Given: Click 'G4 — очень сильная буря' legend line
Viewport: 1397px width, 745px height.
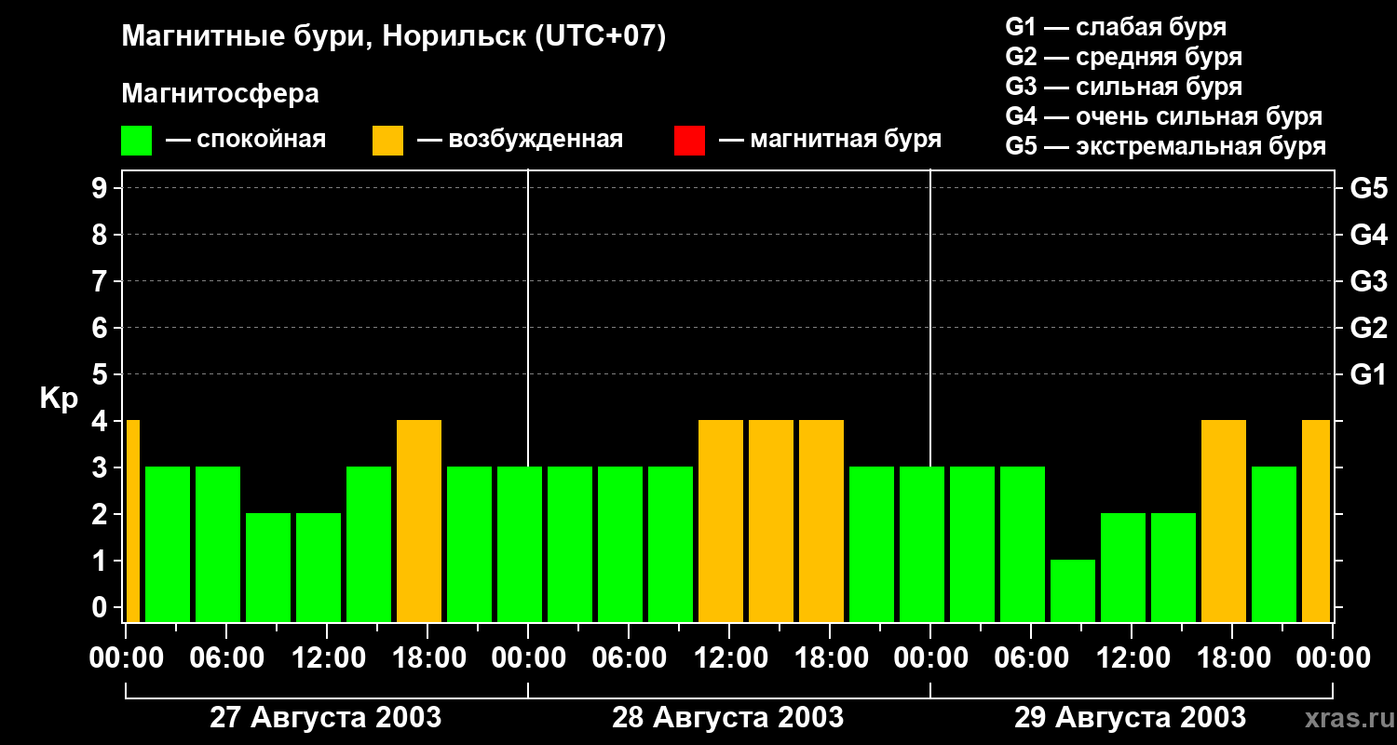Looking at the screenshot, I should [x=1164, y=116].
